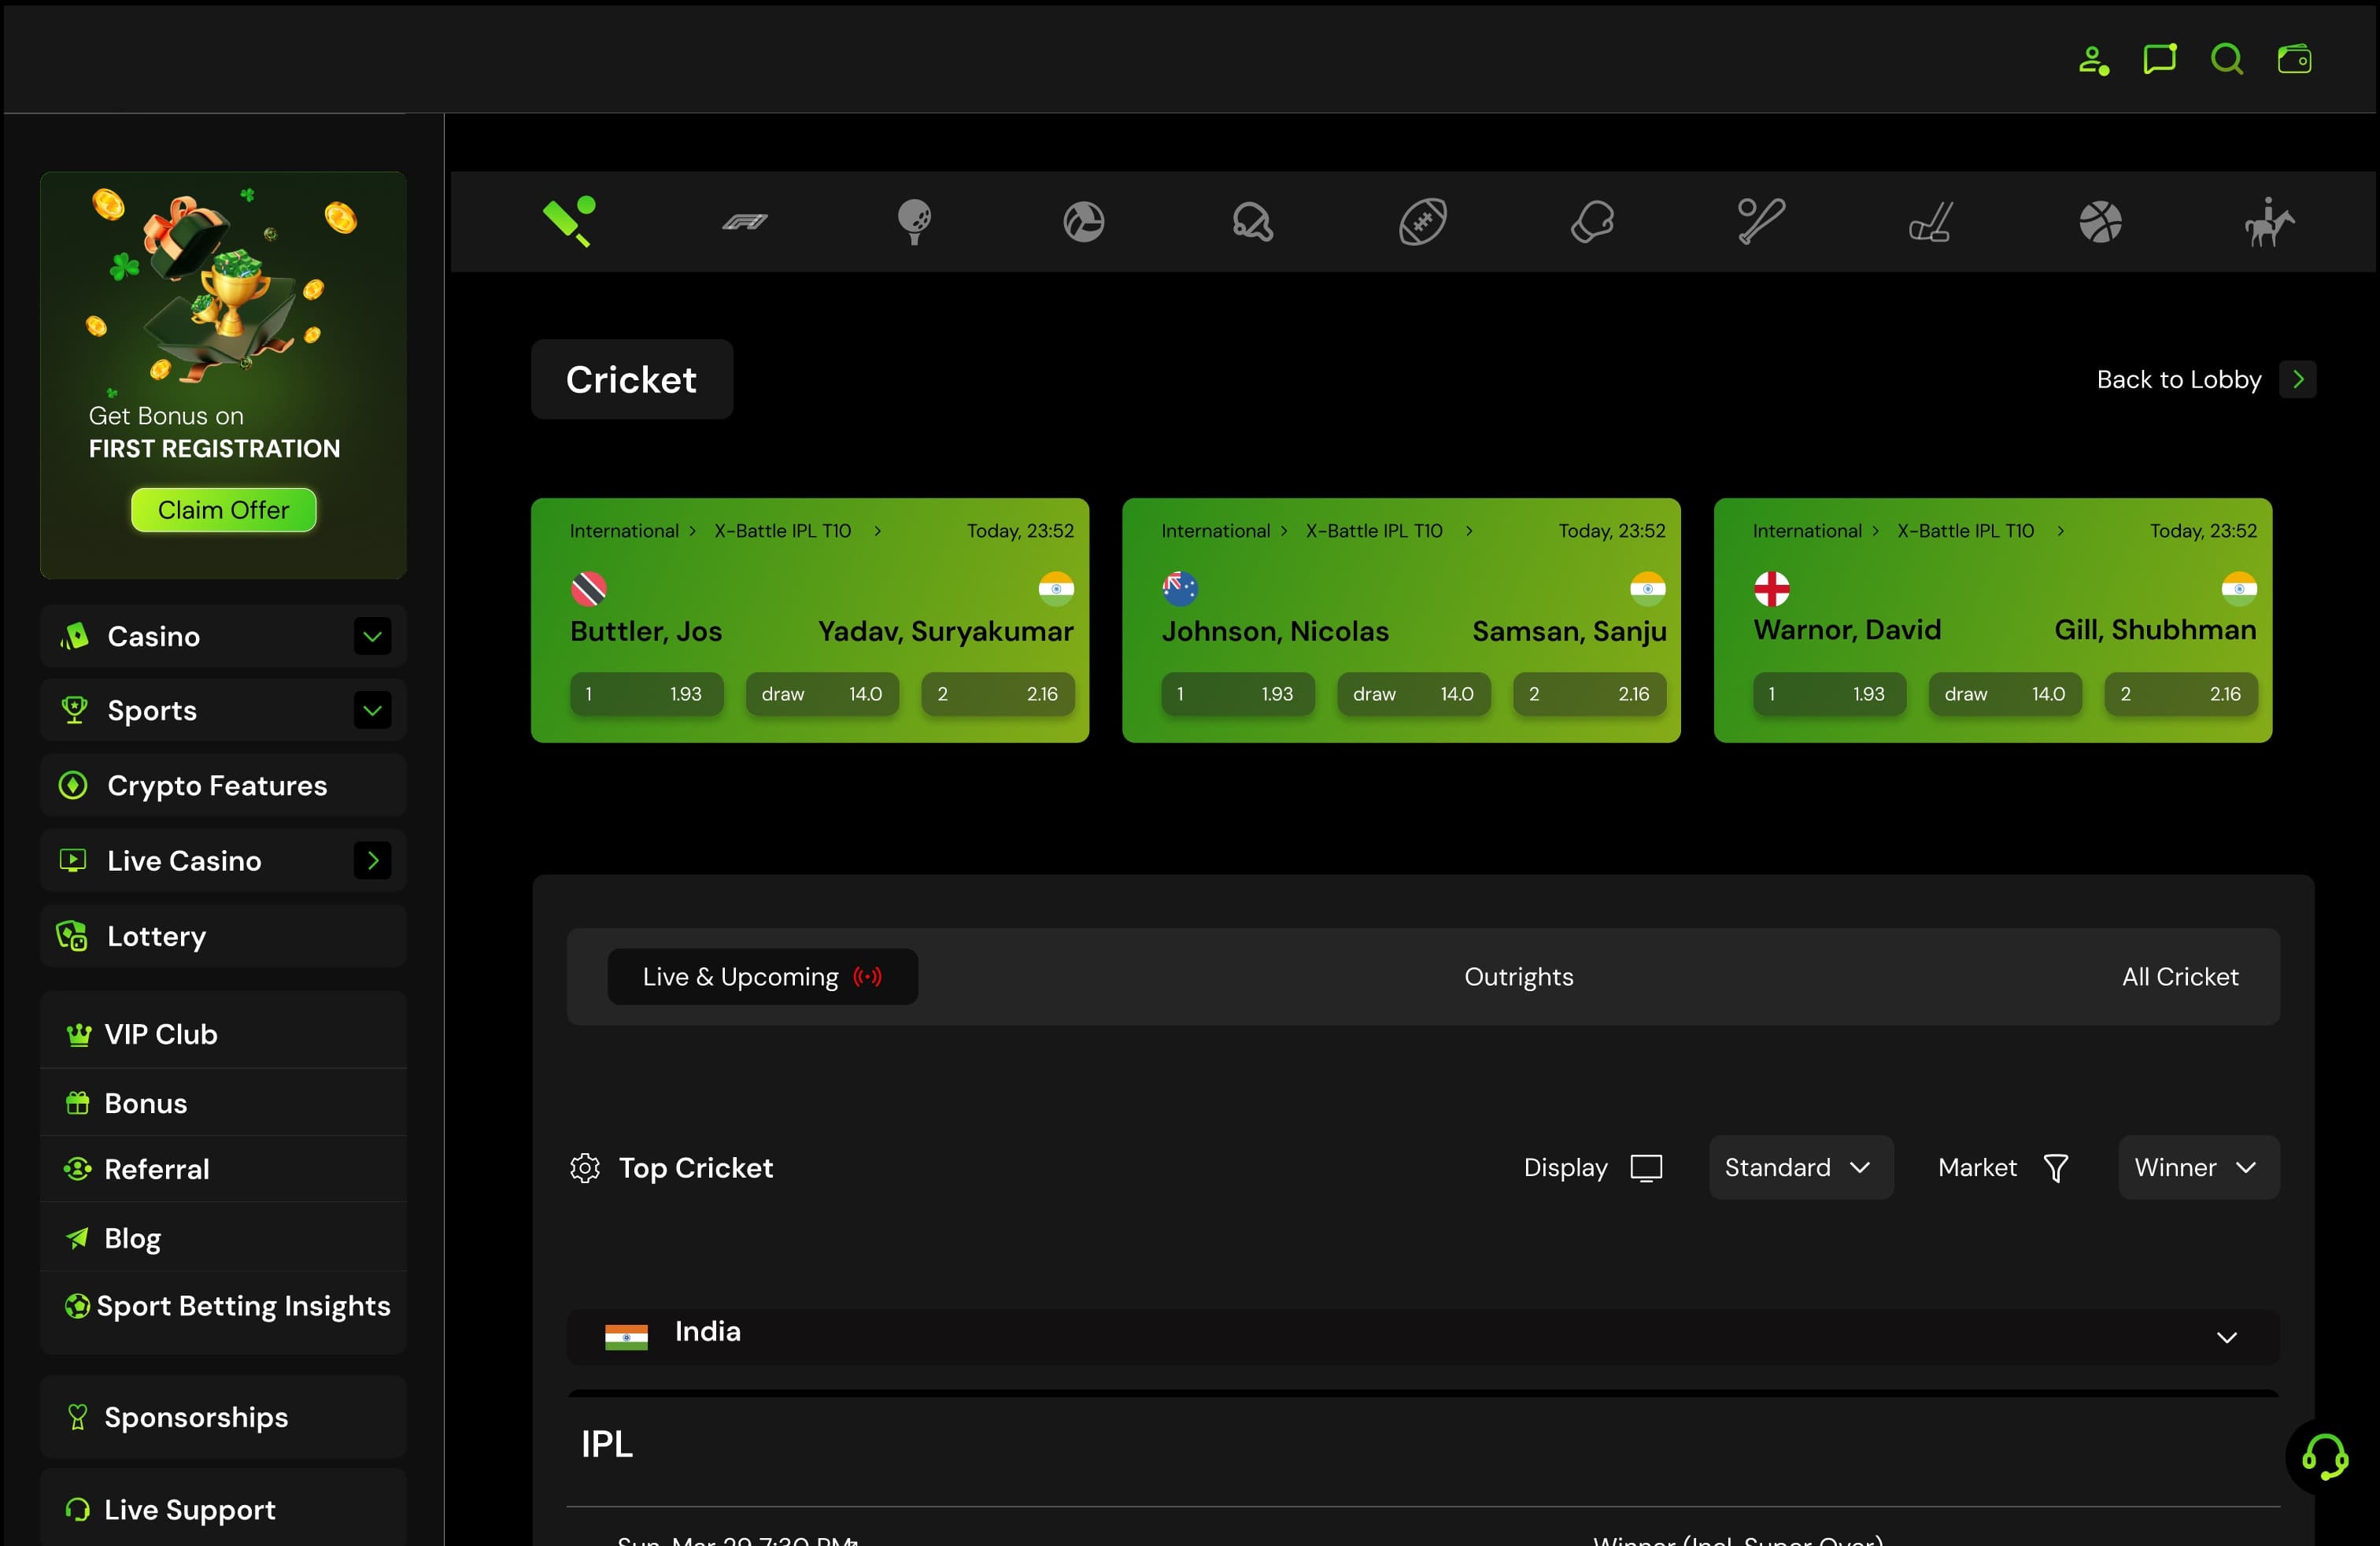Image resolution: width=2380 pixels, height=1546 pixels.
Task: Click the Display monitor icon
Action: coord(1646,1167)
